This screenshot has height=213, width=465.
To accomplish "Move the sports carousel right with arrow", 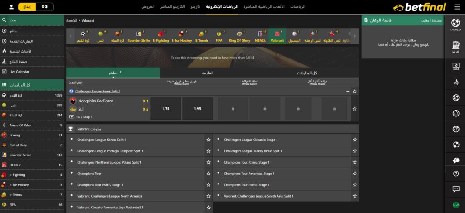I will [x=354, y=36].
